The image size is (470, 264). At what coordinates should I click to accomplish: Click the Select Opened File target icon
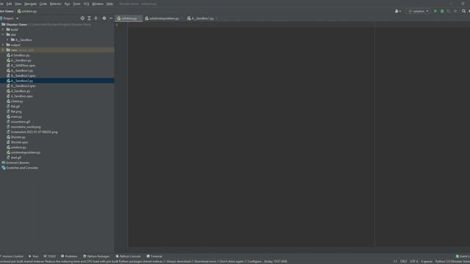pyautogui.click(x=82, y=18)
